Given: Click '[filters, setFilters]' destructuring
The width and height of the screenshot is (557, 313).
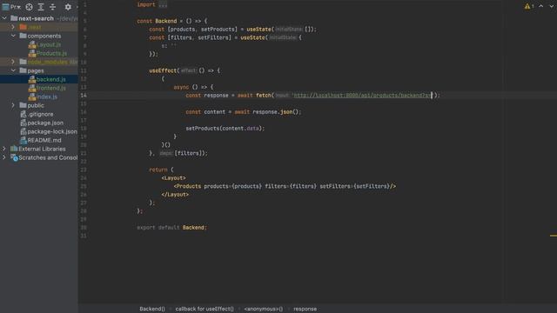Looking at the screenshot, I should coord(199,37).
